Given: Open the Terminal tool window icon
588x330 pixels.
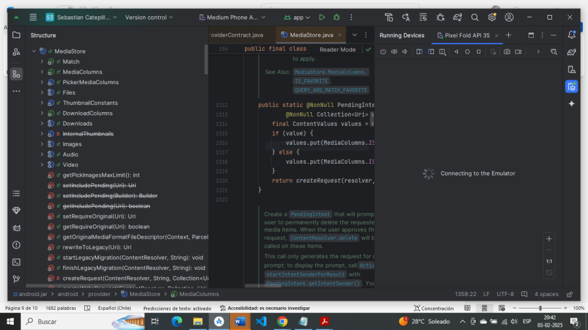Looking at the screenshot, I should (x=16, y=262).
